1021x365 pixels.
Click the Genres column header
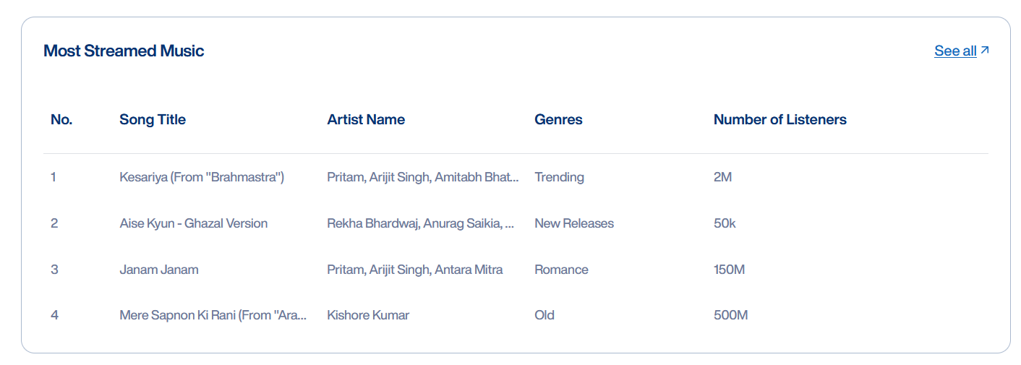[558, 120]
